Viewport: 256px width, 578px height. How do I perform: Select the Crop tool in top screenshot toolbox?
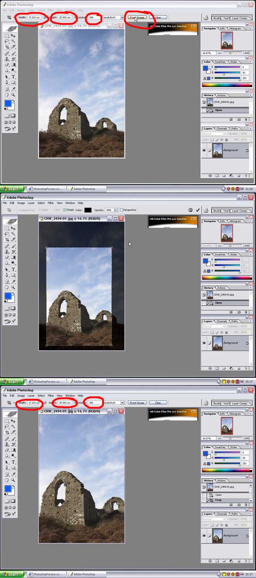7,47
